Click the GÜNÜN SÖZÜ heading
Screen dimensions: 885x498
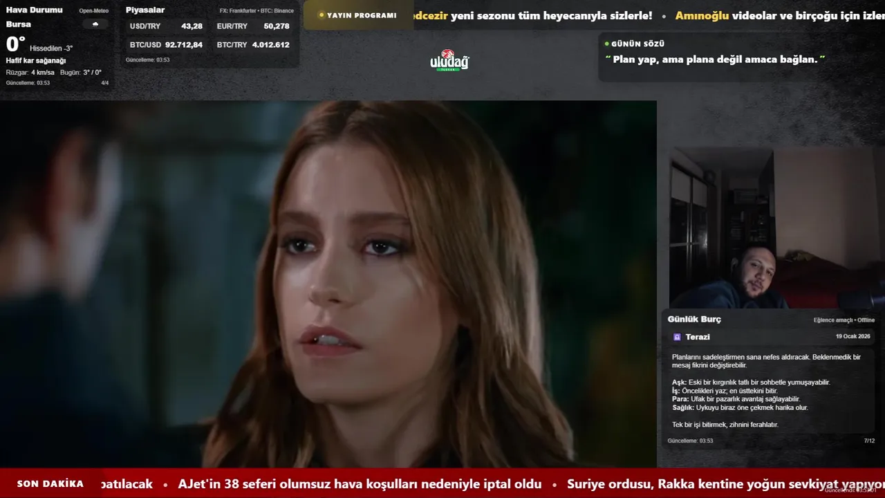pyautogui.click(x=637, y=44)
